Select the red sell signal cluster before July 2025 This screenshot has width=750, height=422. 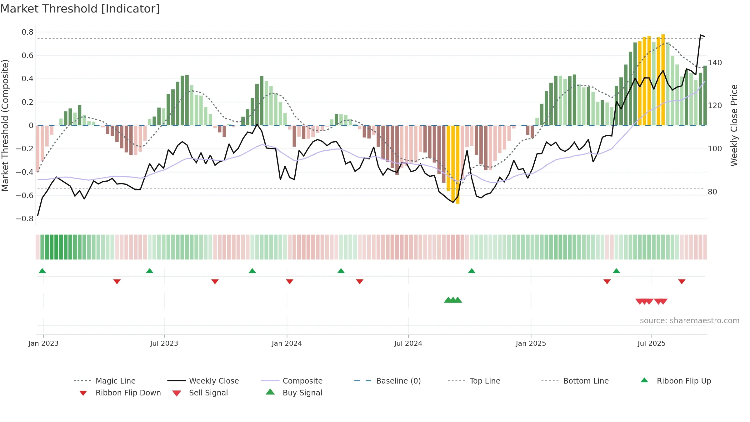[644, 302]
